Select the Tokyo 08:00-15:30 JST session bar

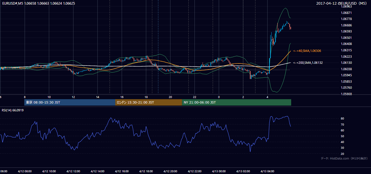[x=70, y=102]
